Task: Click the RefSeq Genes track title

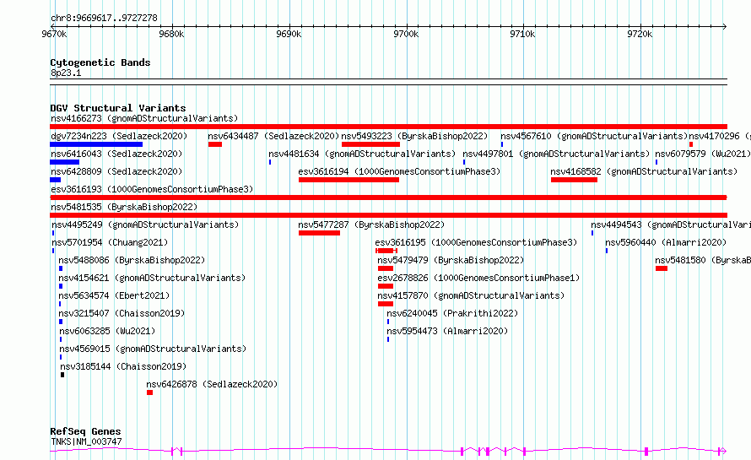Action: point(85,431)
